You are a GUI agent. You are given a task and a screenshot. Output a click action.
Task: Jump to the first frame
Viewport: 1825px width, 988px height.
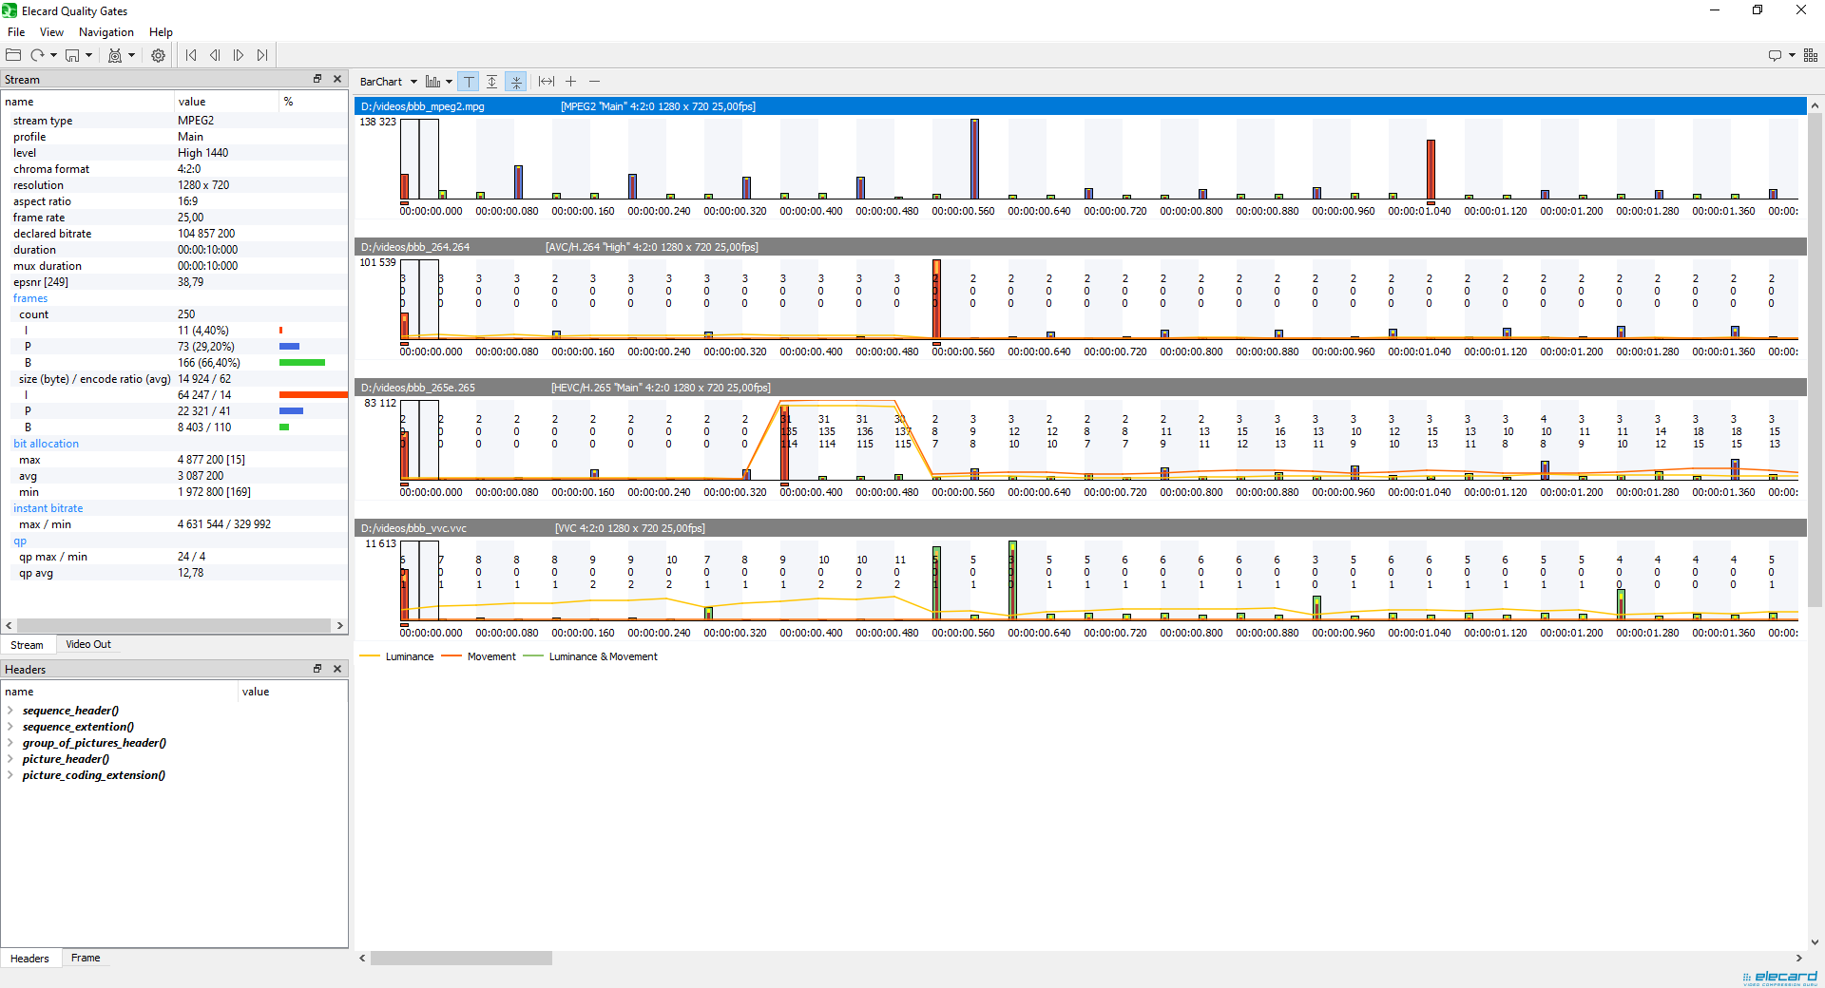pos(191,55)
